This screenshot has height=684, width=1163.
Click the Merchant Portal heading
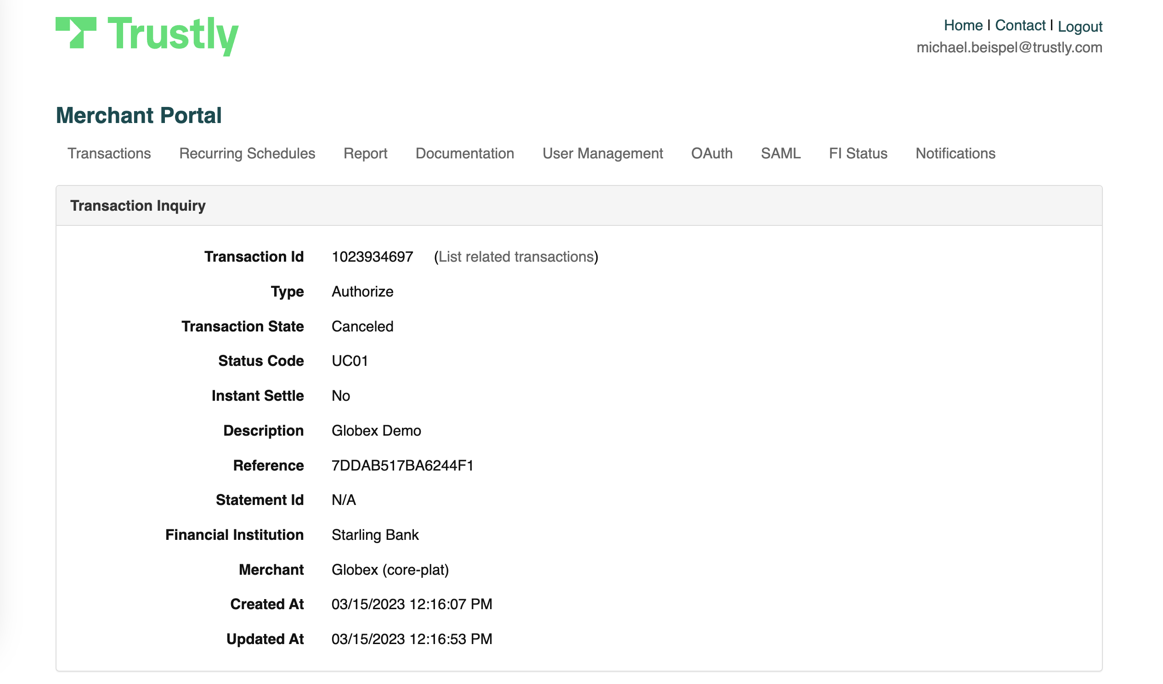138,115
